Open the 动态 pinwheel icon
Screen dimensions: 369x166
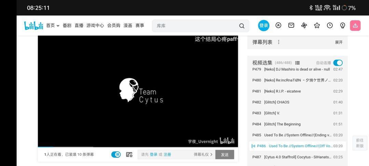(304, 25)
